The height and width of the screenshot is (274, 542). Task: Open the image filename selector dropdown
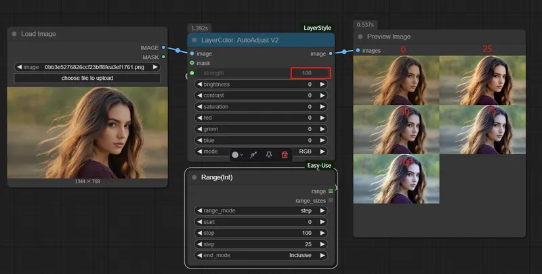pos(87,67)
